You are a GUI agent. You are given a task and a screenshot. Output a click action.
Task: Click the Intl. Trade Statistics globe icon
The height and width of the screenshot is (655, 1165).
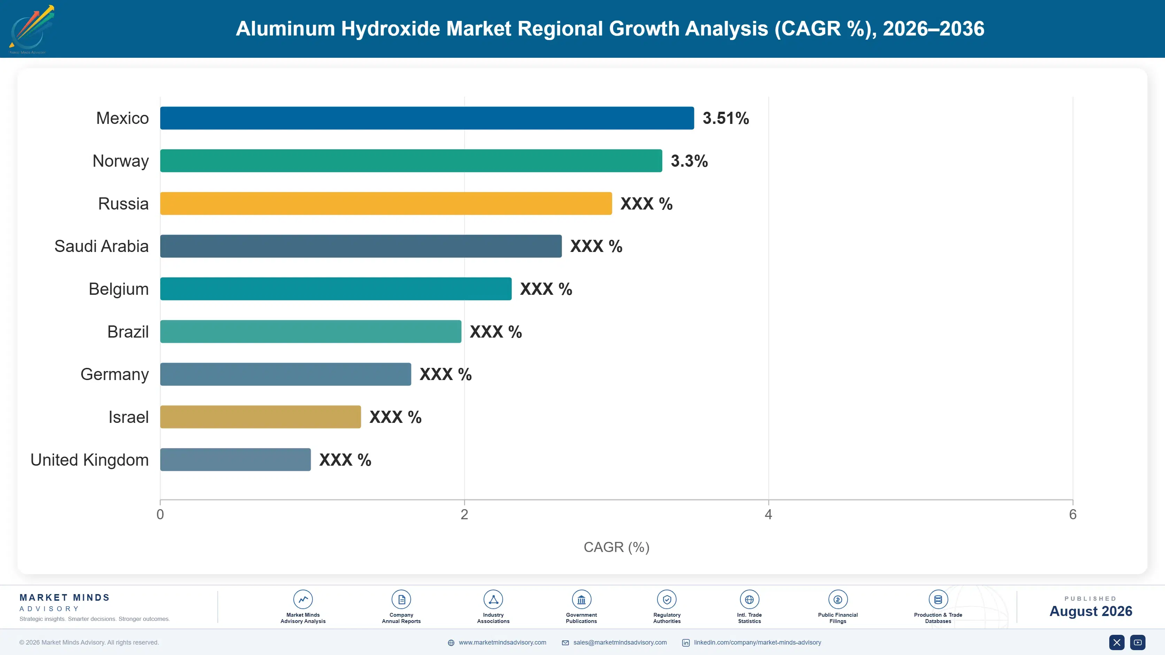click(x=749, y=599)
